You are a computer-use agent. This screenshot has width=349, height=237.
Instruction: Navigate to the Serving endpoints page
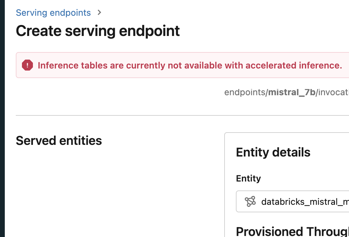(x=53, y=12)
